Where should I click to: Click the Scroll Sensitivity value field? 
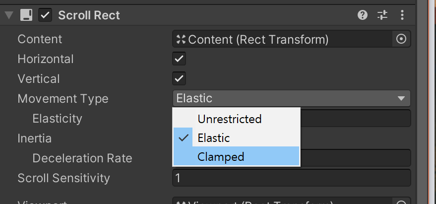291,178
